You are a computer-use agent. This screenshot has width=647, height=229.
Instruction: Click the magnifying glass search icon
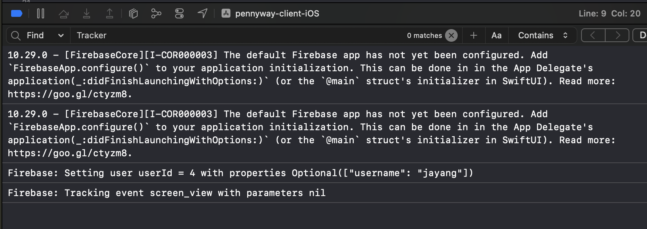(16, 36)
